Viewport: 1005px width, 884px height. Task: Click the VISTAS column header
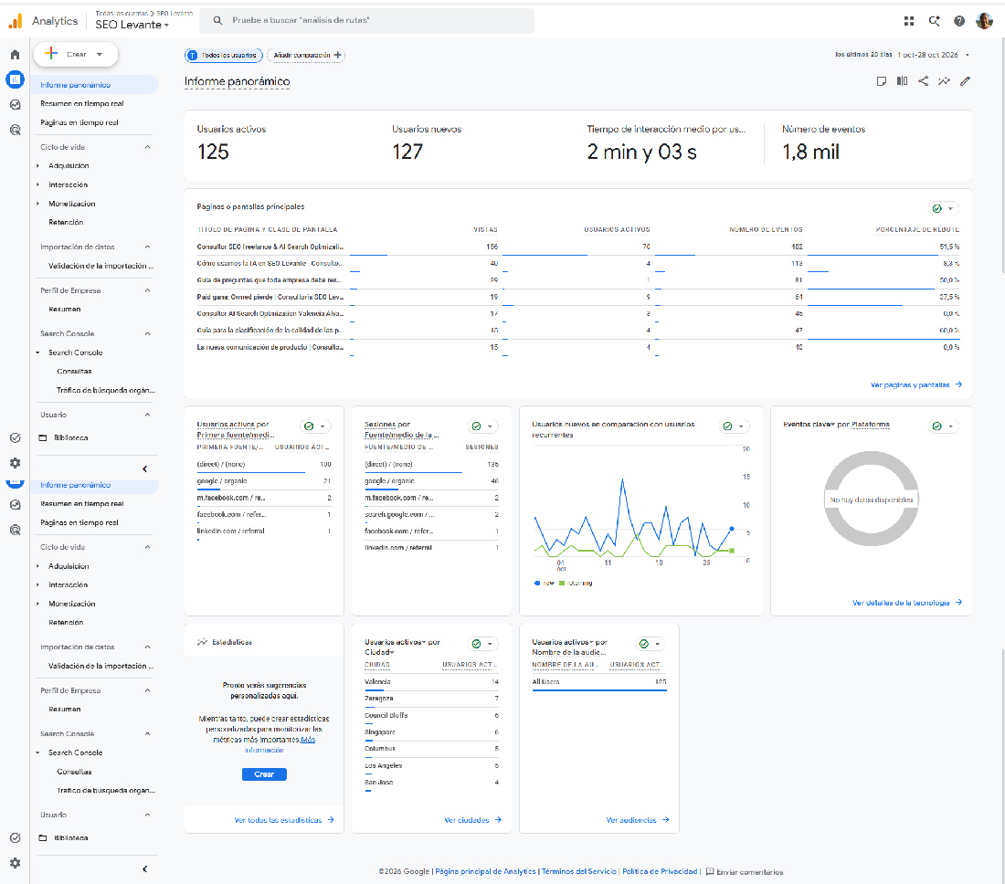coord(485,229)
